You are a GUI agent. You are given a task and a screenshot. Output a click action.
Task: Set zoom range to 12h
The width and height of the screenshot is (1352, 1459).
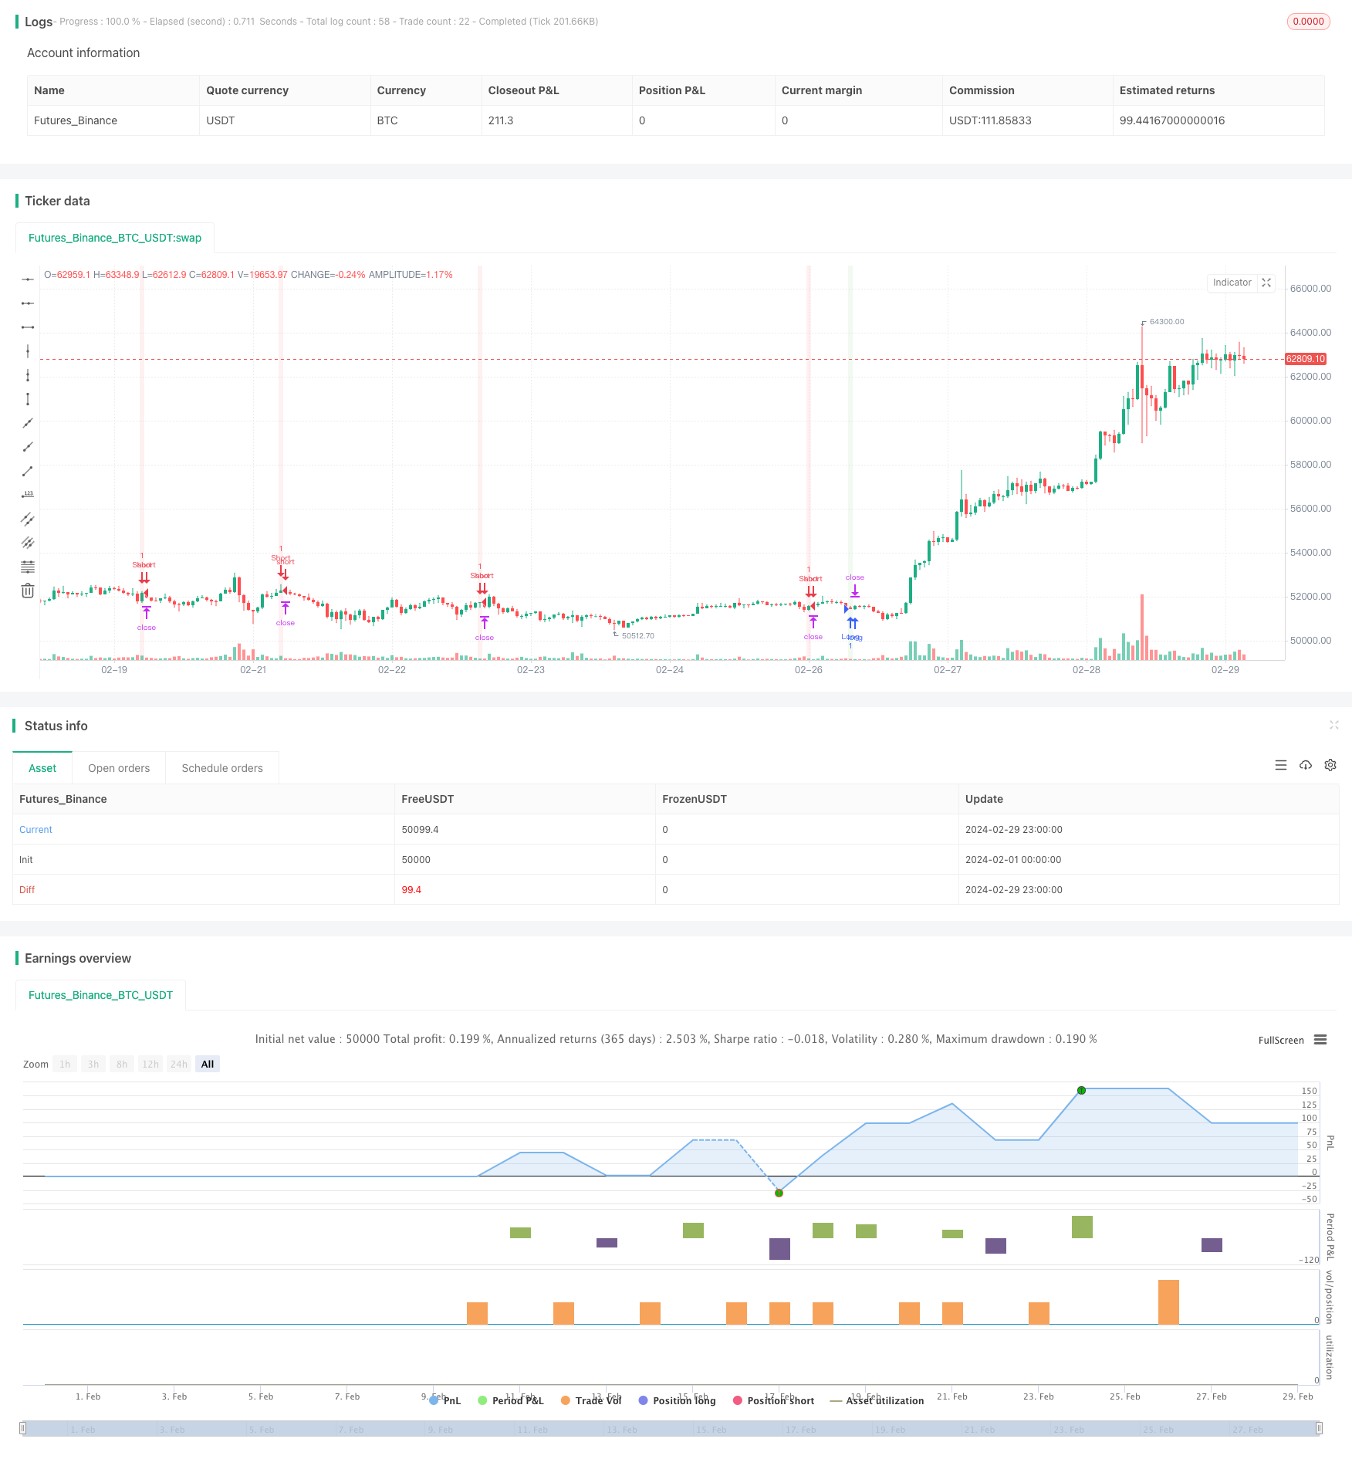pos(150,1064)
